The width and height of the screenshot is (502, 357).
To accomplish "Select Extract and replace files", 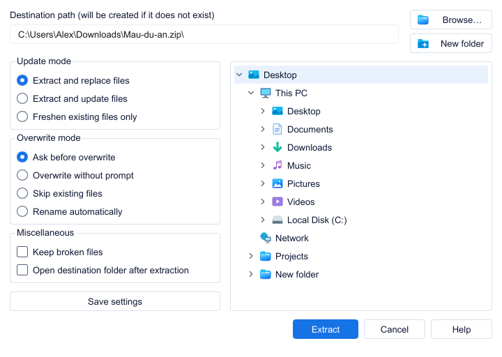I will [x=22, y=80].
